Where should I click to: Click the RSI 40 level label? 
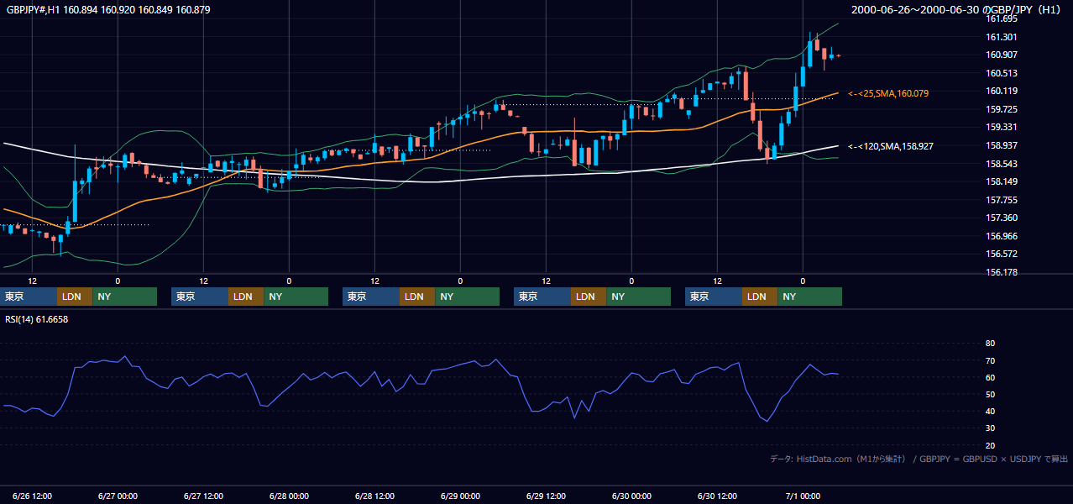[x=990, y=411]
